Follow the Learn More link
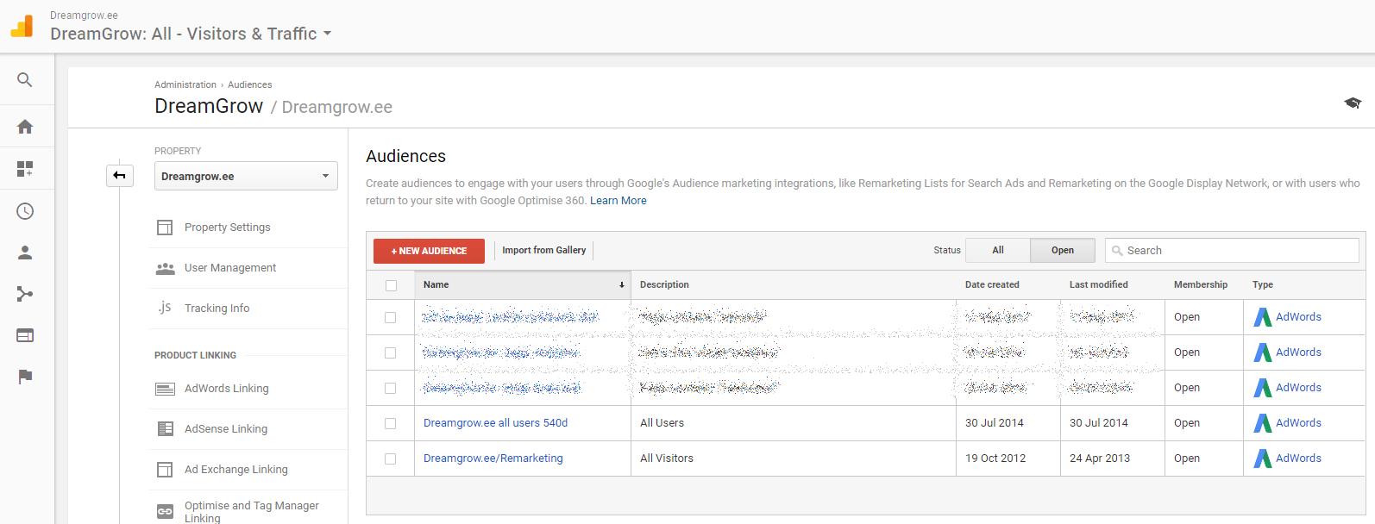This screenshot has height=524, width=1375. (618, 201)
